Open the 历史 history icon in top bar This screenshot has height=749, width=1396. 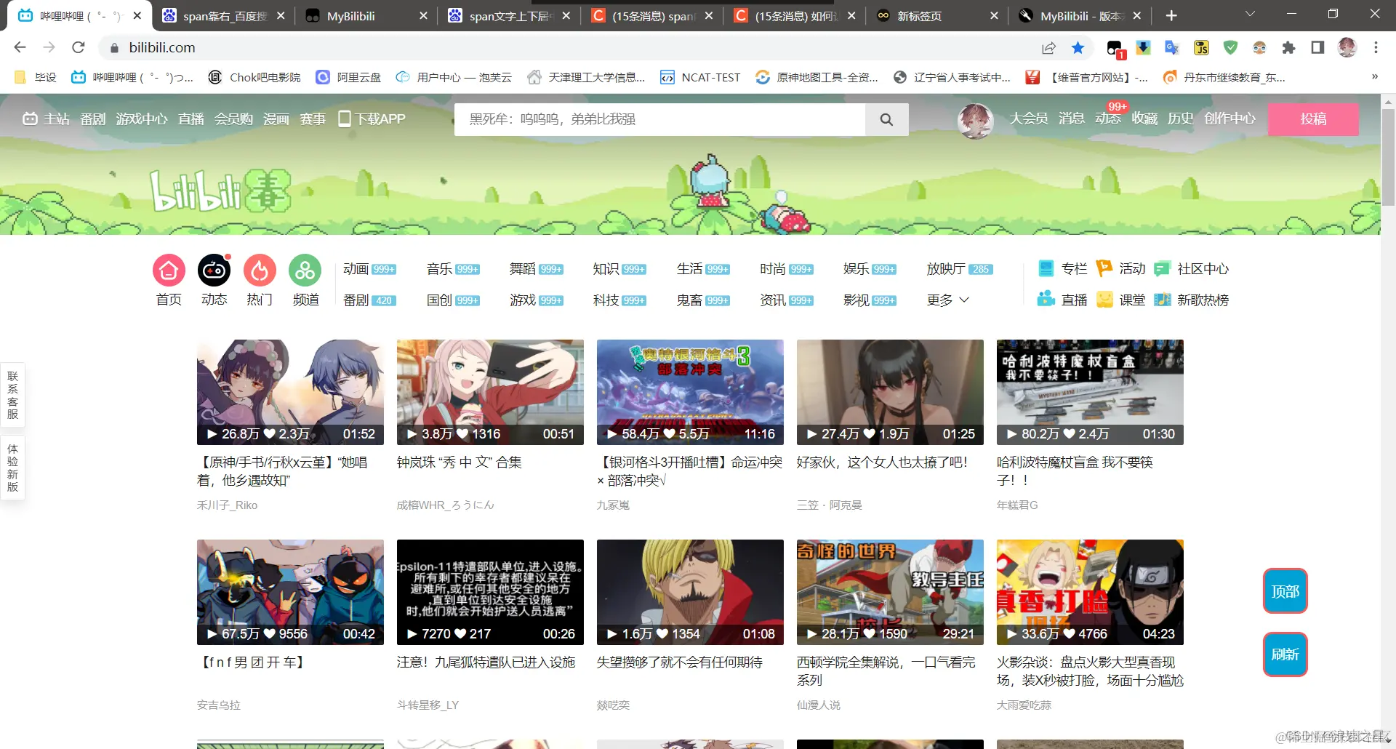click(1180, 119)
